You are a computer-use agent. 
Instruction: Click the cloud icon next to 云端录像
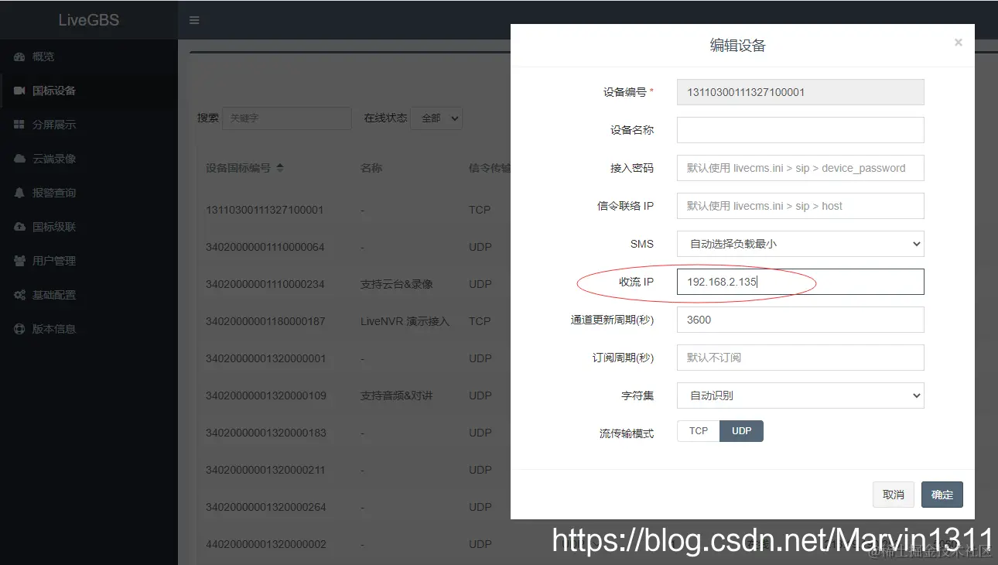pos(19,159)
